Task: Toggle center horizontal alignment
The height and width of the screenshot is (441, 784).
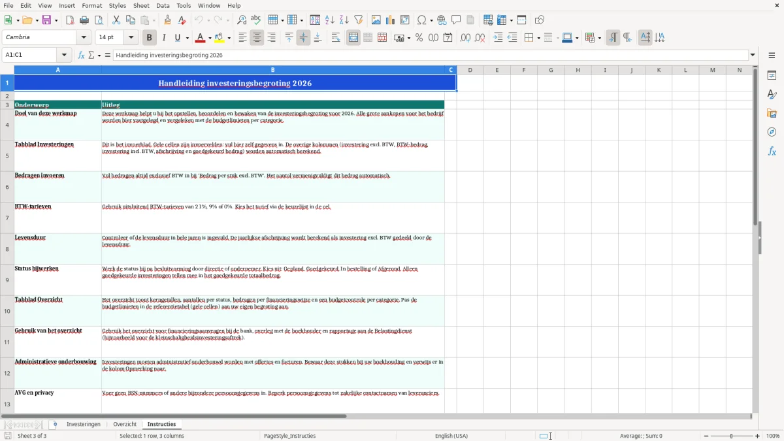Action: coord(257,38)
